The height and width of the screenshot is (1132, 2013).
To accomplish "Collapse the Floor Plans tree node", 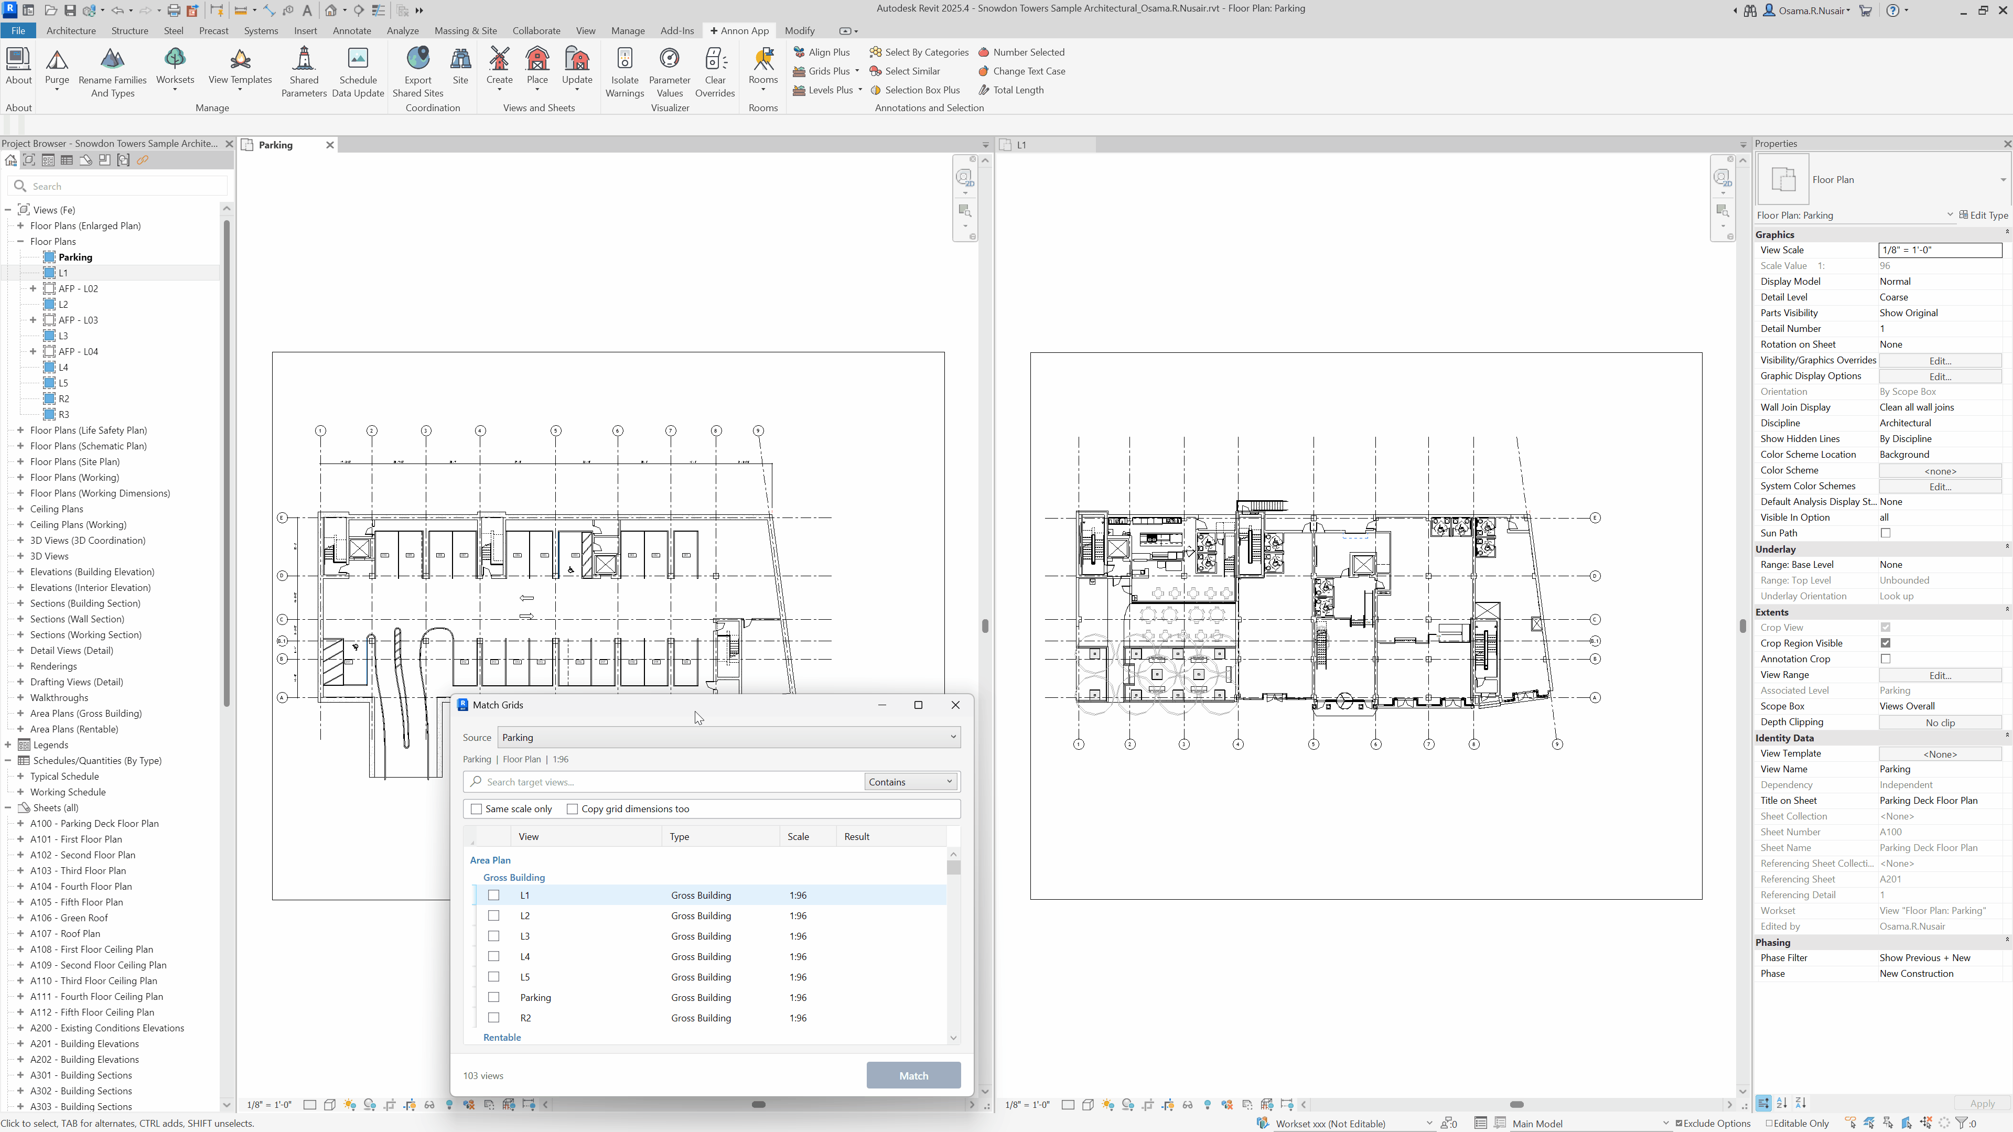I will (20, 241).
